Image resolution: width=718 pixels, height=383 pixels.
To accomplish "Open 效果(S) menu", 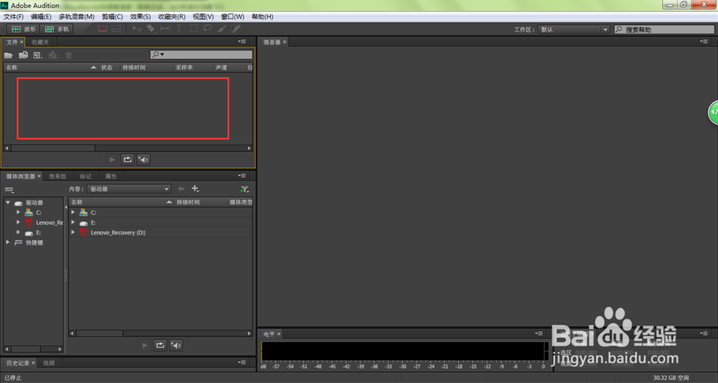I will pos(140,17).
